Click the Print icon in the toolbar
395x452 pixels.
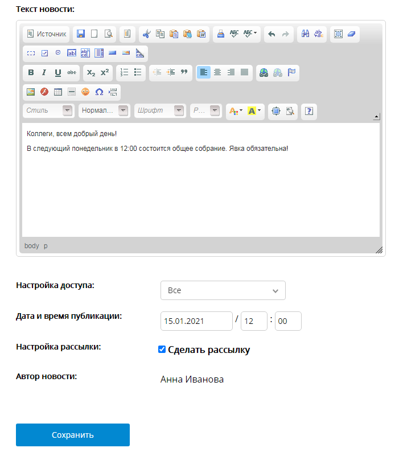(x=220, y=34)
